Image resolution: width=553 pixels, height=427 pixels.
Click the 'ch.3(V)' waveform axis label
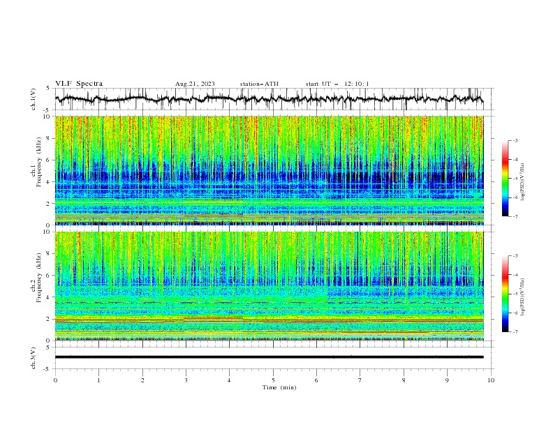click(x=34, y=358)
